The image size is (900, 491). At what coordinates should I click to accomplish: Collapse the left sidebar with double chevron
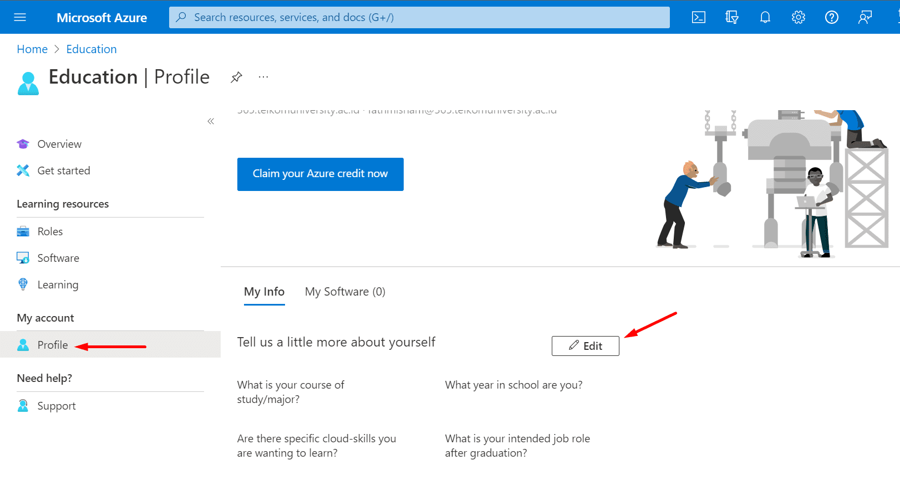[211, 121]
